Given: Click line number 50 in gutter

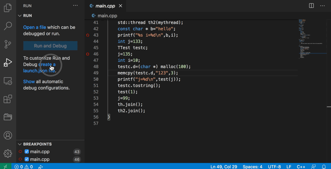Looking at the screenshot, I should (96, 79).
